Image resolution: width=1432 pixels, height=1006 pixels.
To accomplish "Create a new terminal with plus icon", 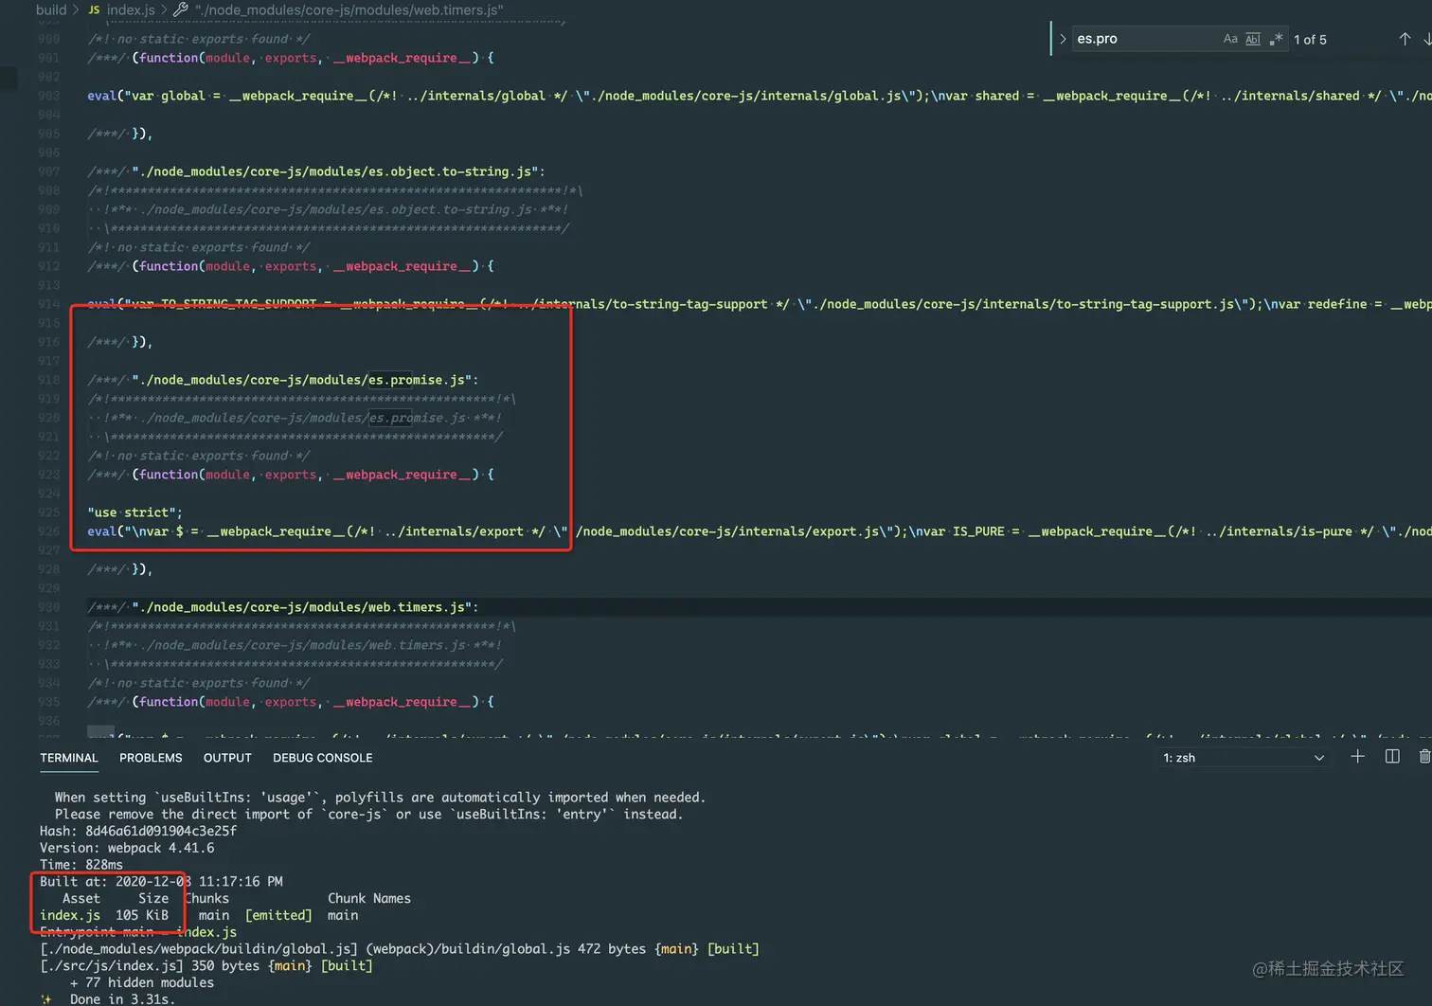I will click(x=1357, y=757).
